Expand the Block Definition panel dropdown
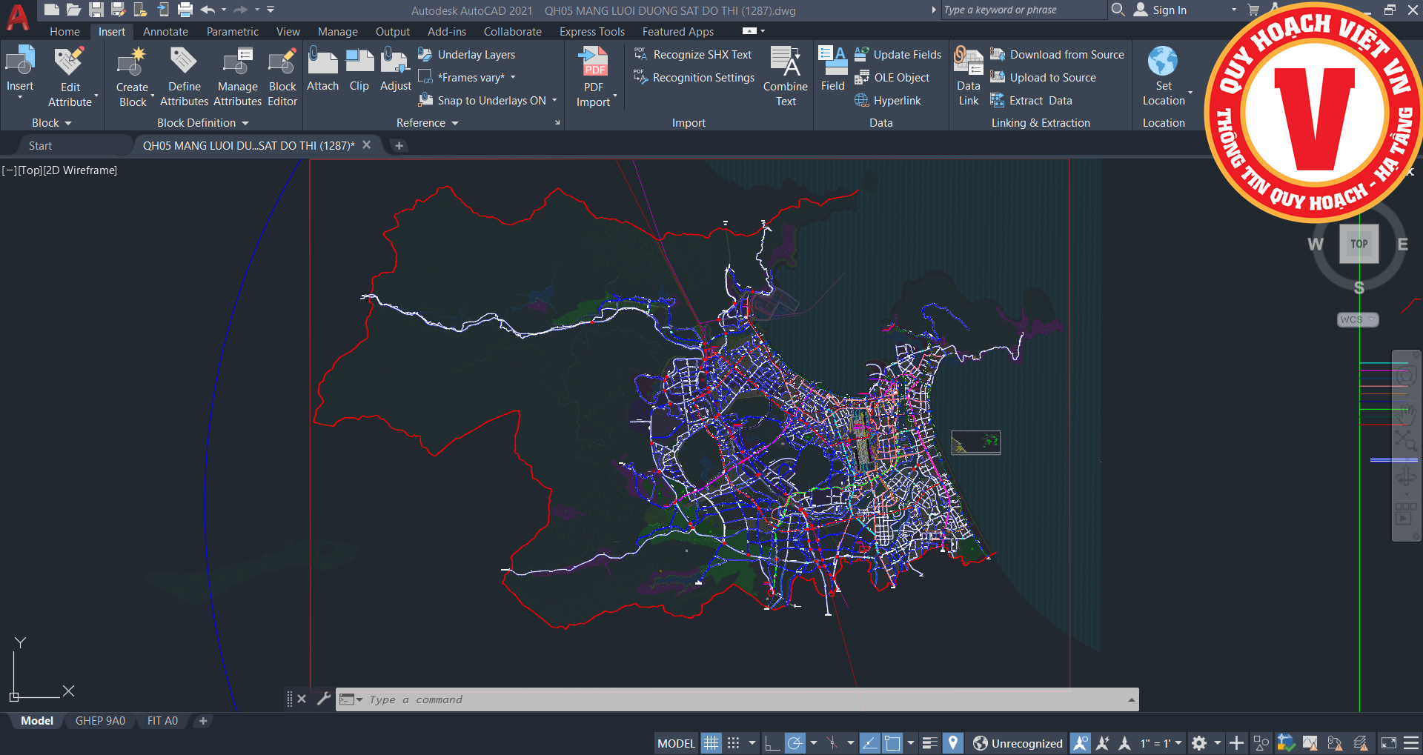Screen dimensions: 1423x755 coord(245,123)
